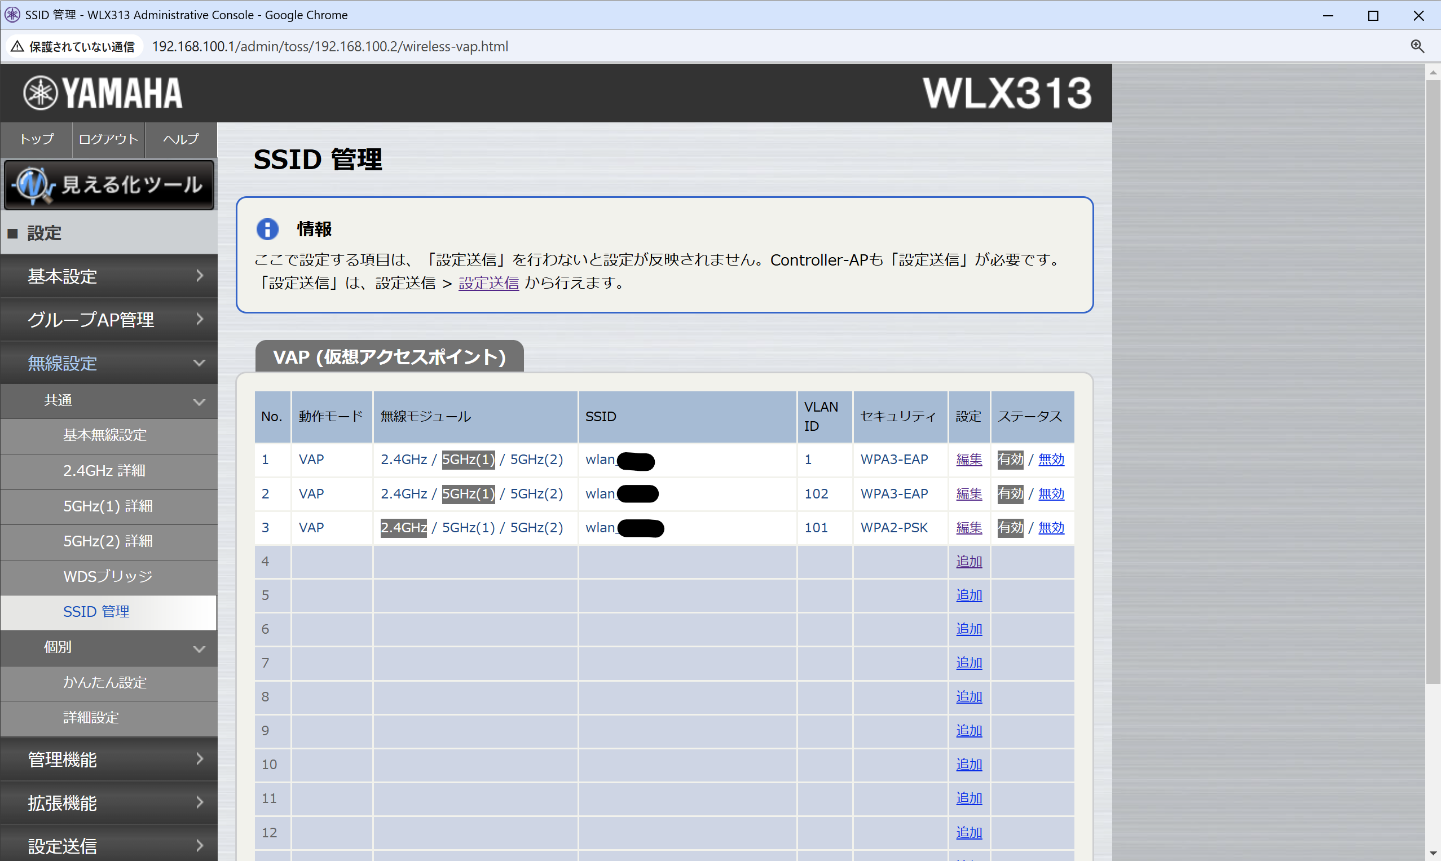
Task: Click the browser address bar URL field
Action: click(329, 46)
